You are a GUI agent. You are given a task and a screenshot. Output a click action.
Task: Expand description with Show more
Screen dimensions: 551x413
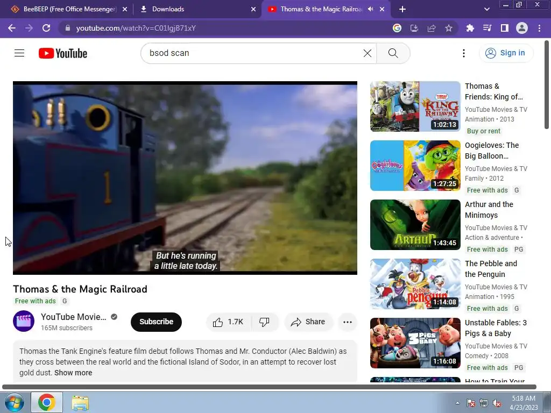click(x=73, y=373)
